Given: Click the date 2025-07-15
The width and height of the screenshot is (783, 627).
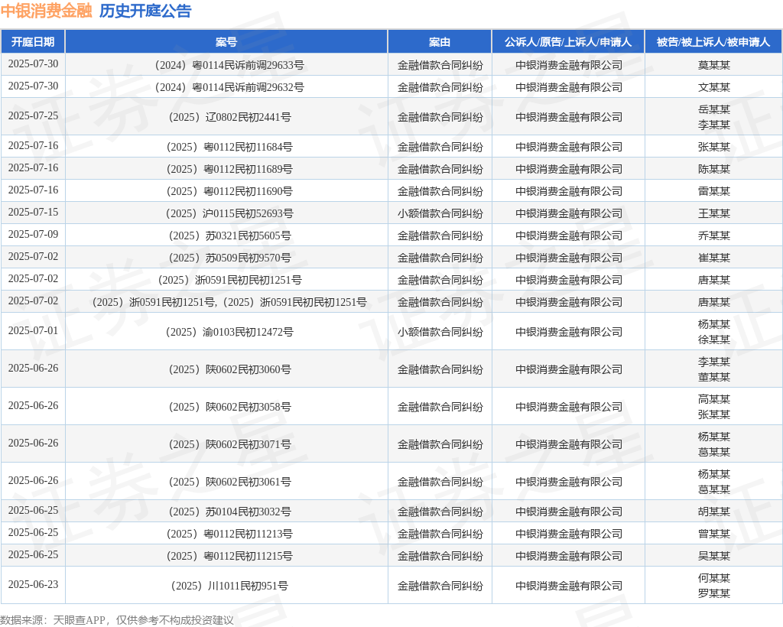Looking at the screenshot, I should (33, 212).
